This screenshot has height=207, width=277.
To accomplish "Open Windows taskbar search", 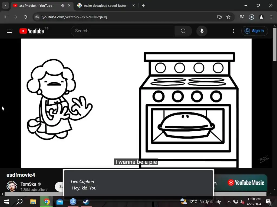I will coord(19,202).
